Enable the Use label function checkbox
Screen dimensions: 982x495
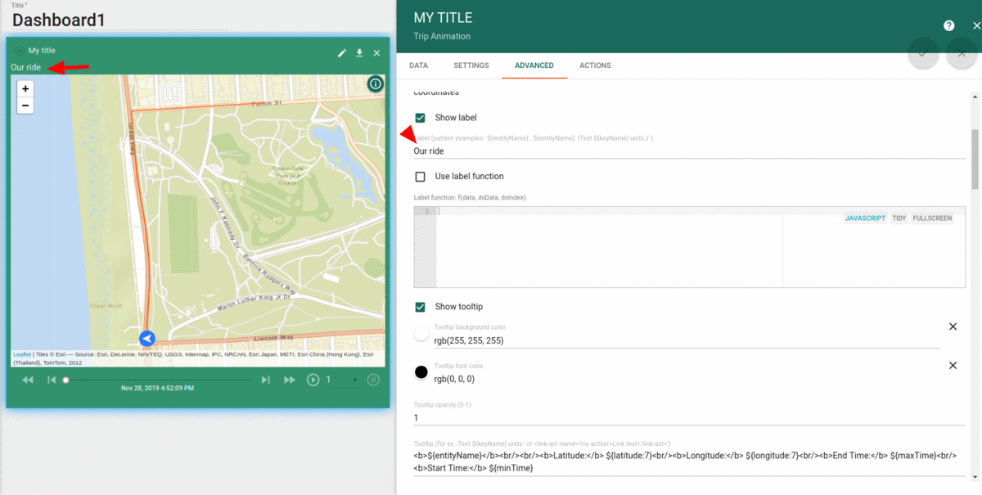(x=421, y=177)
